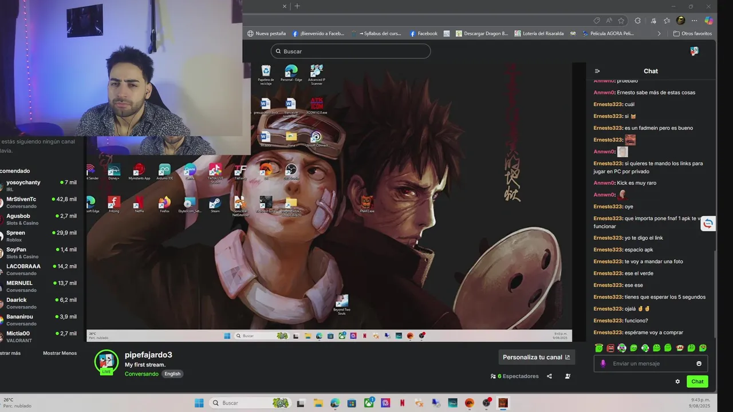Open Edge profile picture icon
This screenshot has height=412, width=733.
point(680,21)
